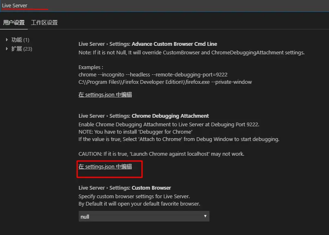Open settings.json link under Advance Custom Browser
This screenshot has height=235, width=329.
tap(105, 95)
